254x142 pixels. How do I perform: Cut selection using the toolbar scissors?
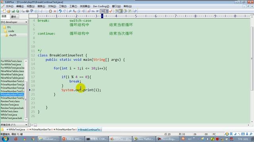42,11
